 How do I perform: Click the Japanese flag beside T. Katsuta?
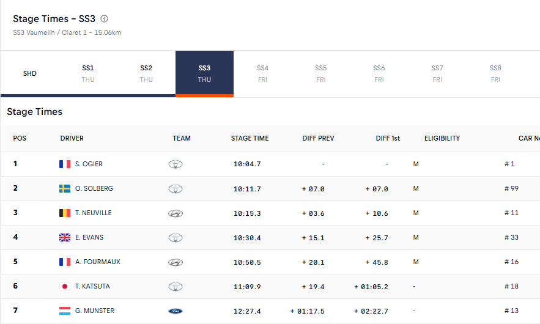pyautogui.click(x=65, y=286)
